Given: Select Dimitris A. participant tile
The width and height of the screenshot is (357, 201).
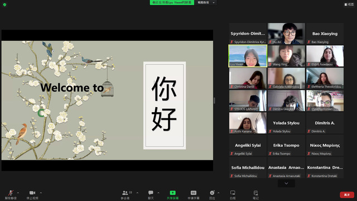Looking at the screenshot, I should point(325,123).
